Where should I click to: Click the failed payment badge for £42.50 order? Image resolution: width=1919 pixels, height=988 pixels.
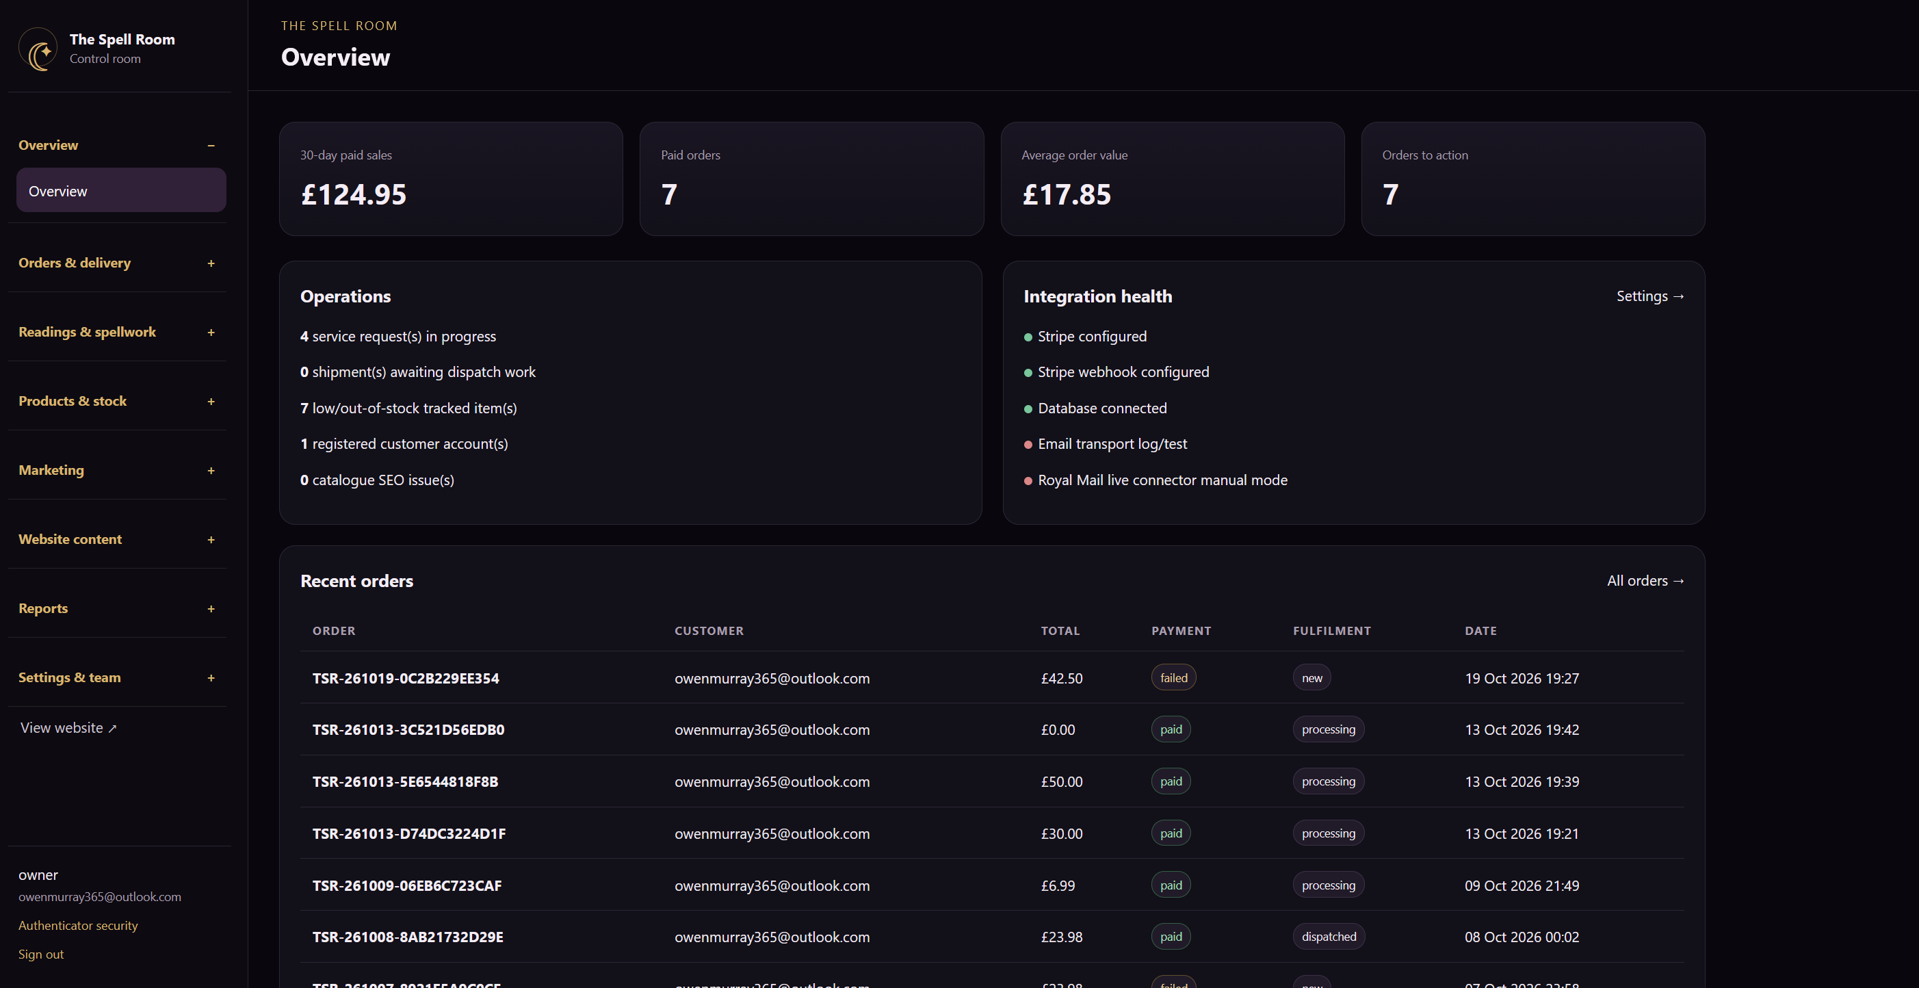[1173, 678]
